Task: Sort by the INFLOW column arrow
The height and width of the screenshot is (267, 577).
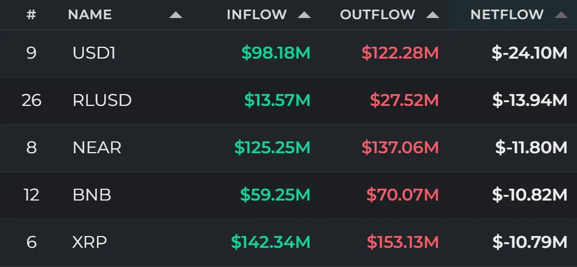Action: [x=304, y=15]
